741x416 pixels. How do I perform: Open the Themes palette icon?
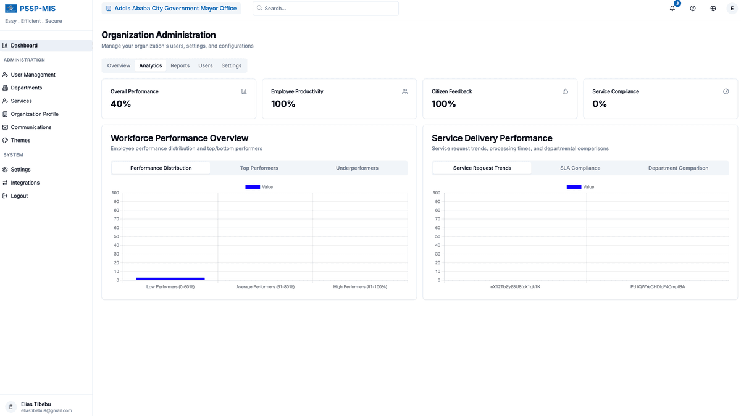pos(7,140)
